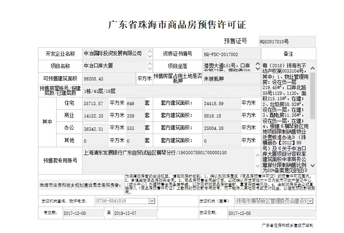Screen dimensions: 344x233
Task: Click the 住宅 inner area value 24418.89
Action: (222, 104)
